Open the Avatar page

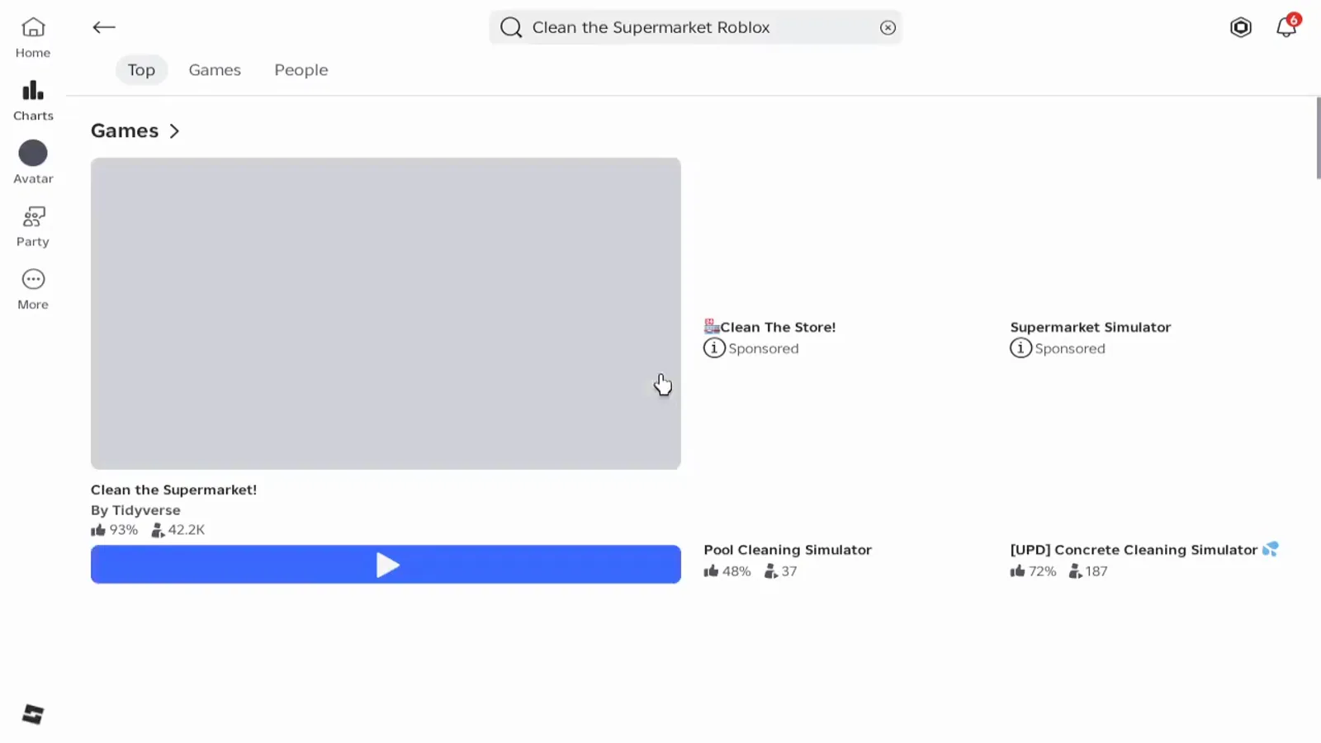(33, 163)
